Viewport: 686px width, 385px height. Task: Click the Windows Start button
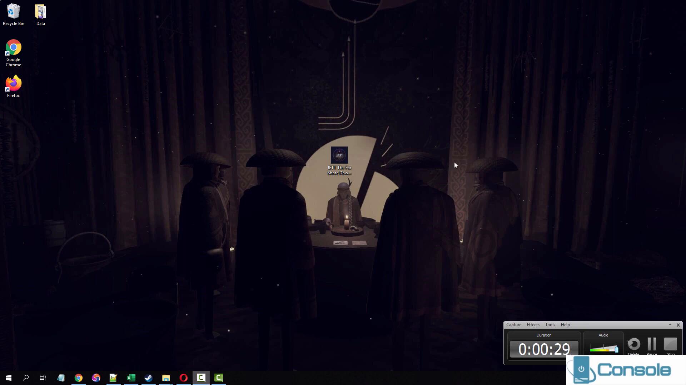[x=9, y=378]
